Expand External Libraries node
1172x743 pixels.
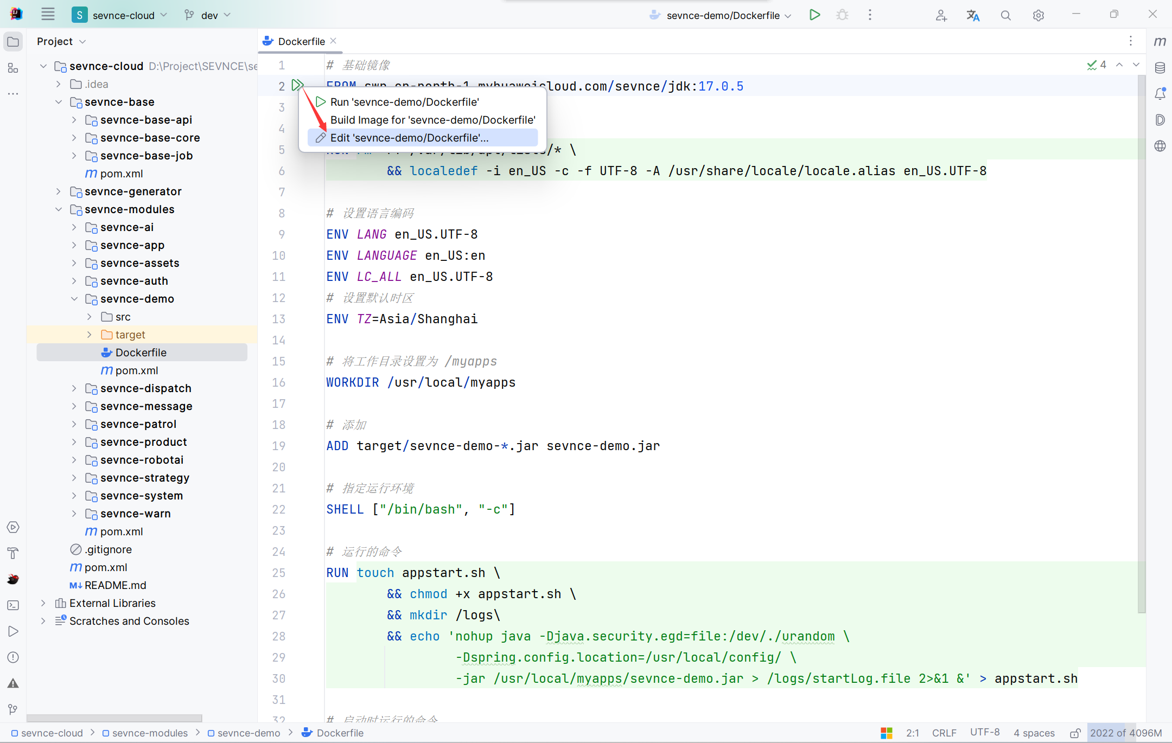coord(43,603)
